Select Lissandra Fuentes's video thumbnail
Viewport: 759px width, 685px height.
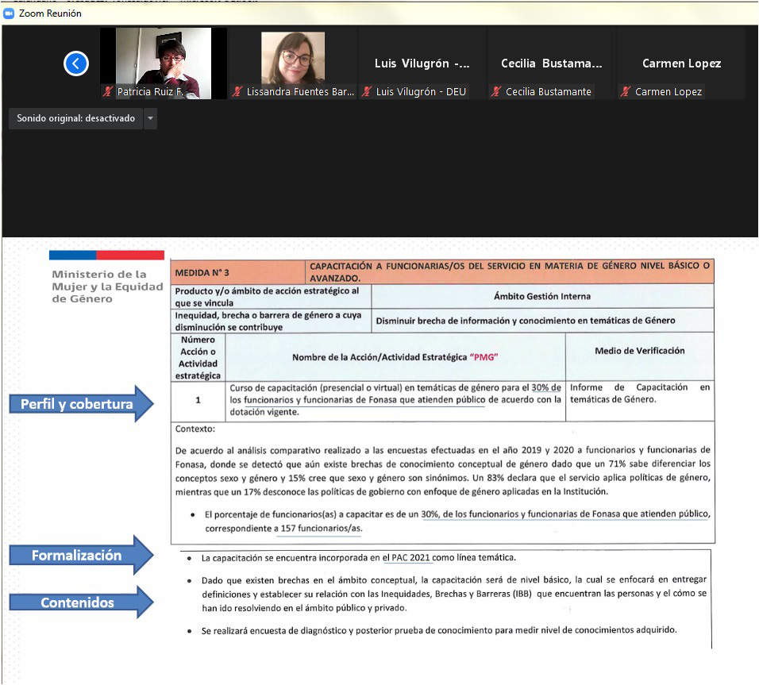[x=292, y=63]
